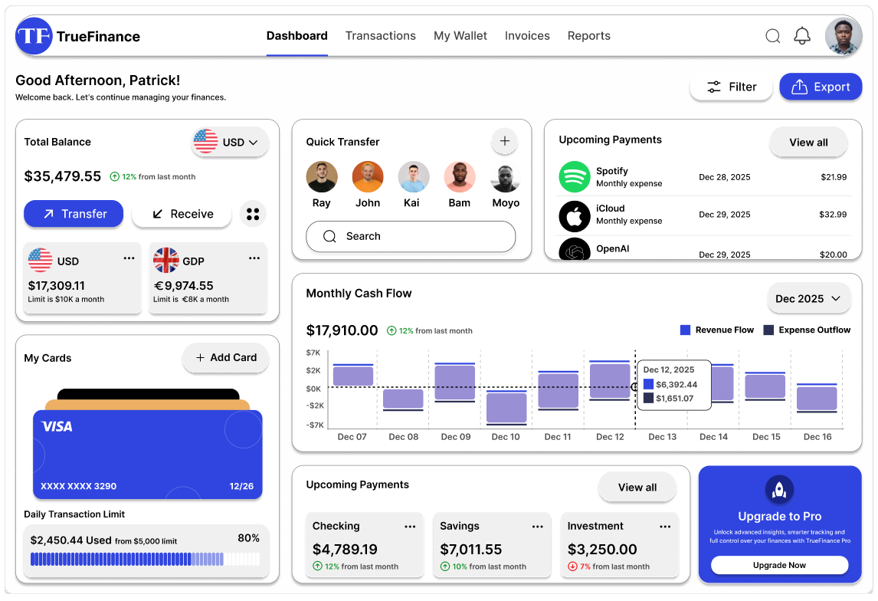
Task: Click the Upgrade Now button
Action: [779, 565]
